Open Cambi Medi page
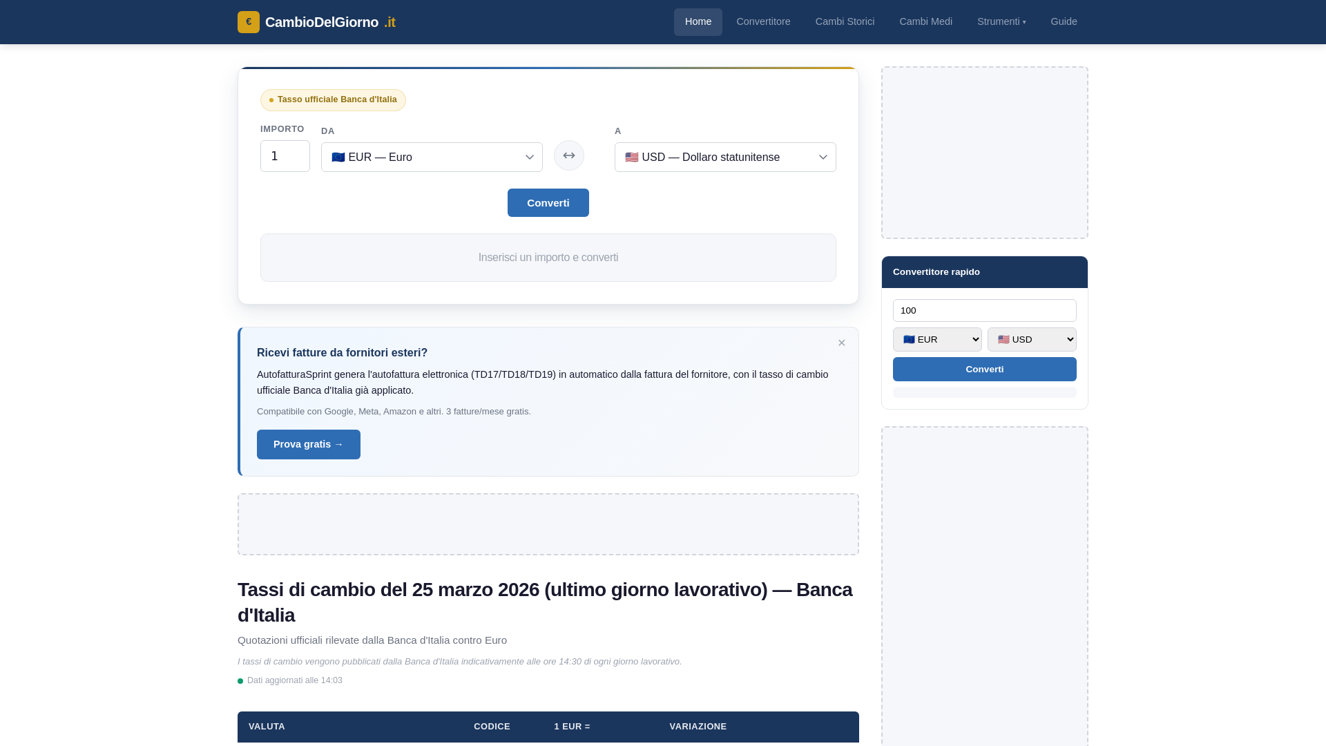The height and width of the screenshot is (746, 1326). pos(925,22)
